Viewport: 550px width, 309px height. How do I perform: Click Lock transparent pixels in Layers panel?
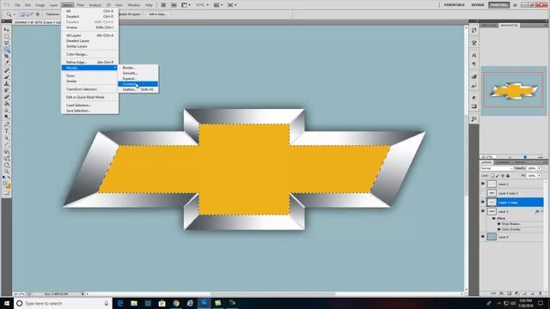pyautogui.click(x=492, y=175)
